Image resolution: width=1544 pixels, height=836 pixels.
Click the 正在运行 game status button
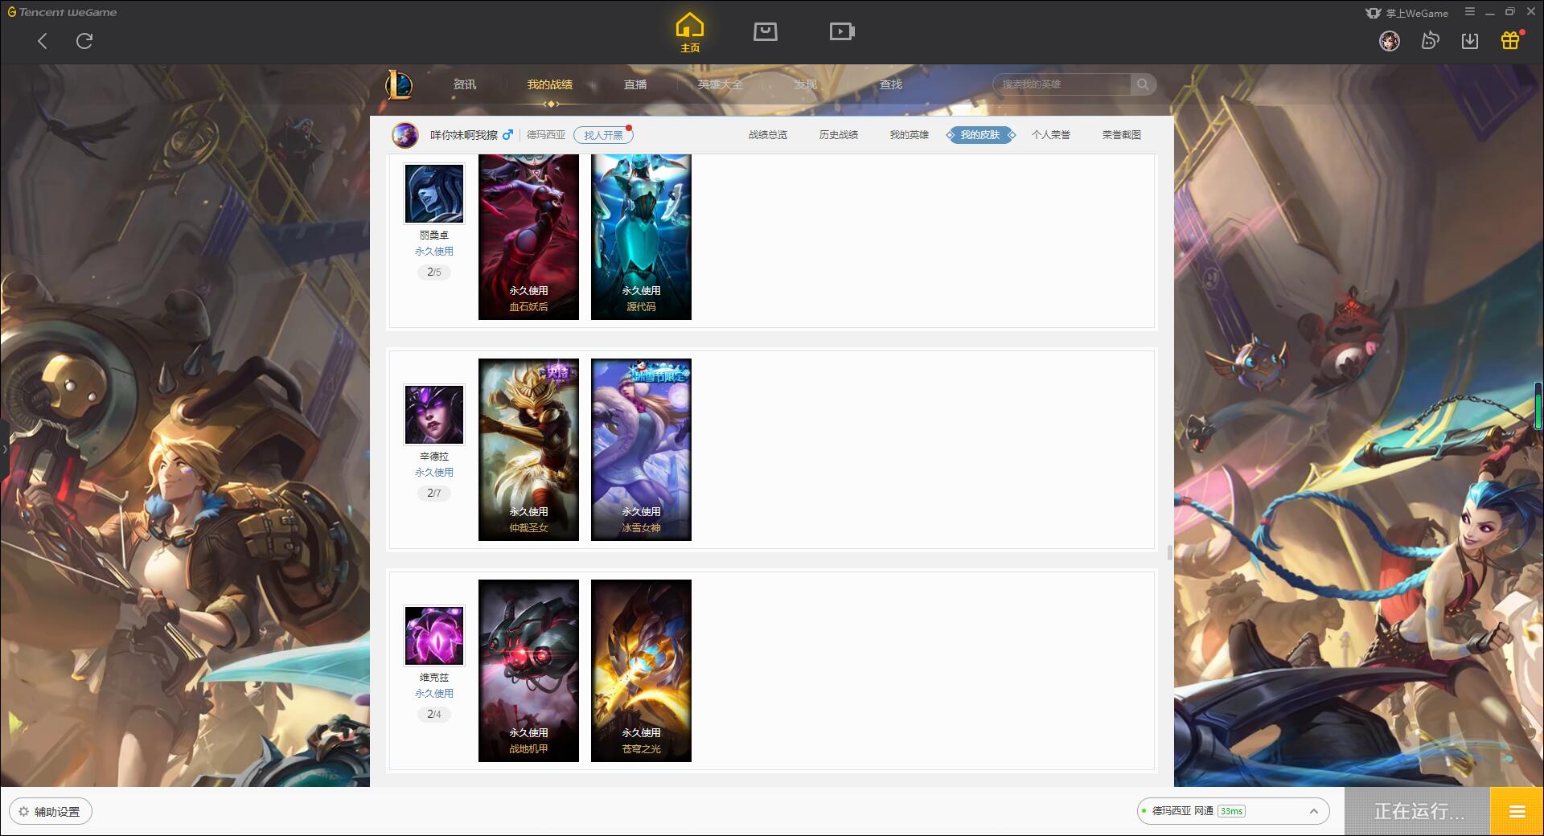click(1418, 811)
